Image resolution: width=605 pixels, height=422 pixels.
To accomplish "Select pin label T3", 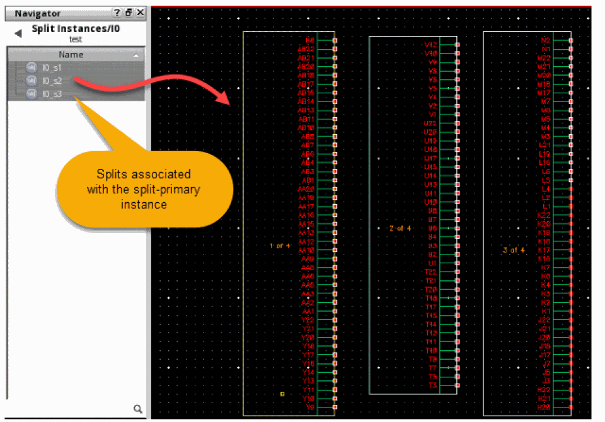I will (433, 385).
